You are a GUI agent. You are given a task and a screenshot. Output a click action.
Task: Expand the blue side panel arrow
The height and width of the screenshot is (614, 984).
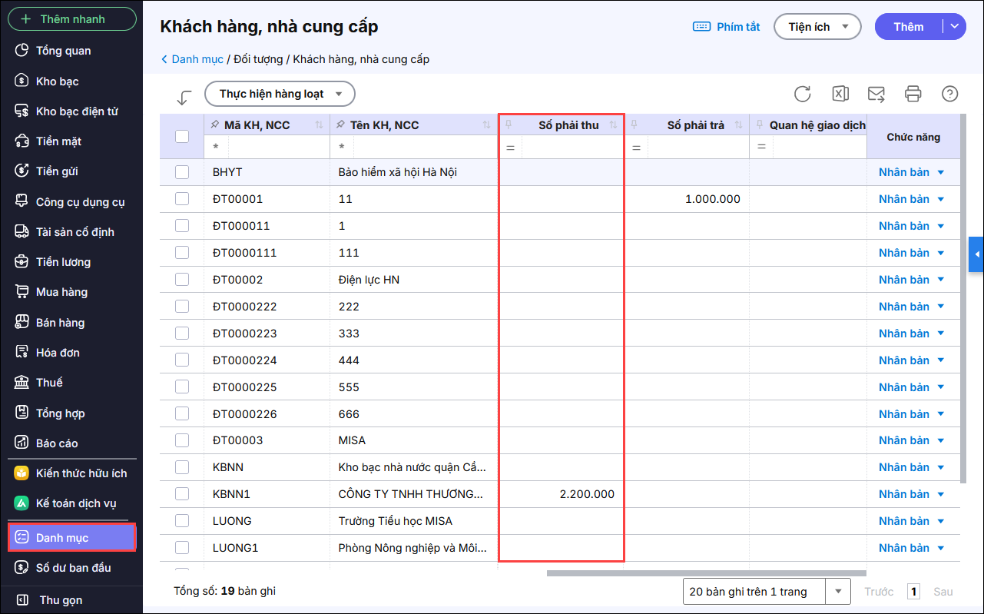(976, 254)
